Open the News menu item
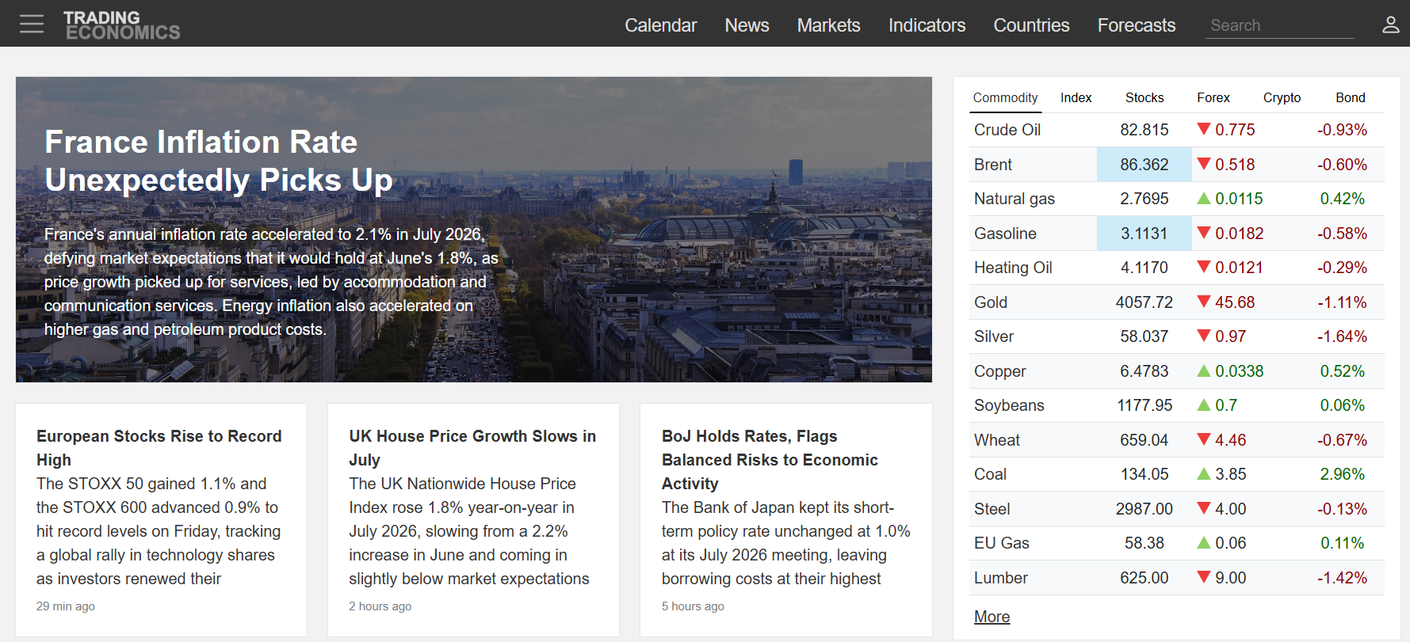 (x=747, y=25)
